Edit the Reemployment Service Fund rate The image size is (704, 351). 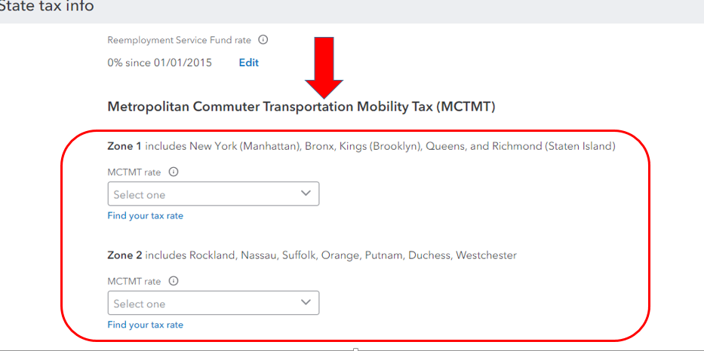click(x=249, y=63)
